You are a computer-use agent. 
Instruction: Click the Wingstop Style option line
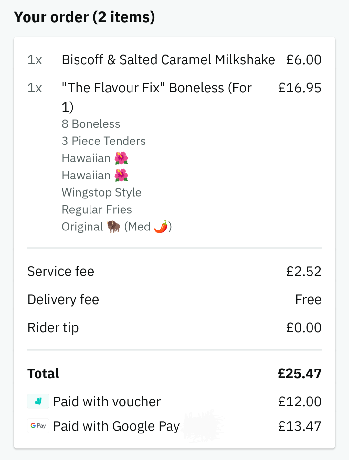[101, 192]
